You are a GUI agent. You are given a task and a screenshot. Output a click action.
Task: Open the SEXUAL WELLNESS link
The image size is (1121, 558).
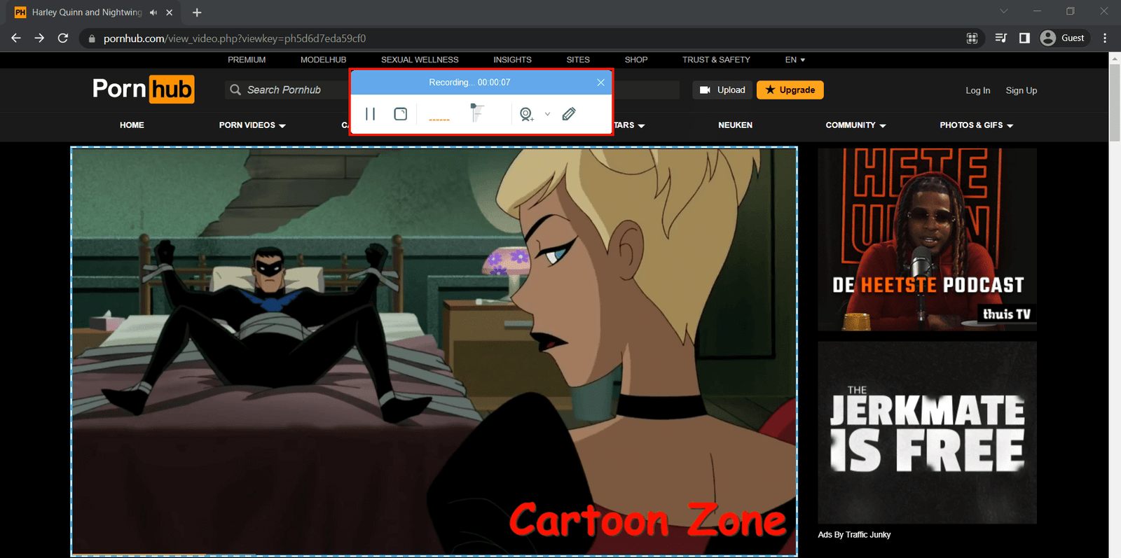(x=420, y=60)
